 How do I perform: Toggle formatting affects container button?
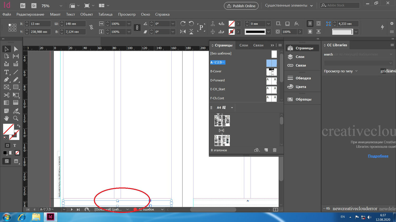pos(7,145)
